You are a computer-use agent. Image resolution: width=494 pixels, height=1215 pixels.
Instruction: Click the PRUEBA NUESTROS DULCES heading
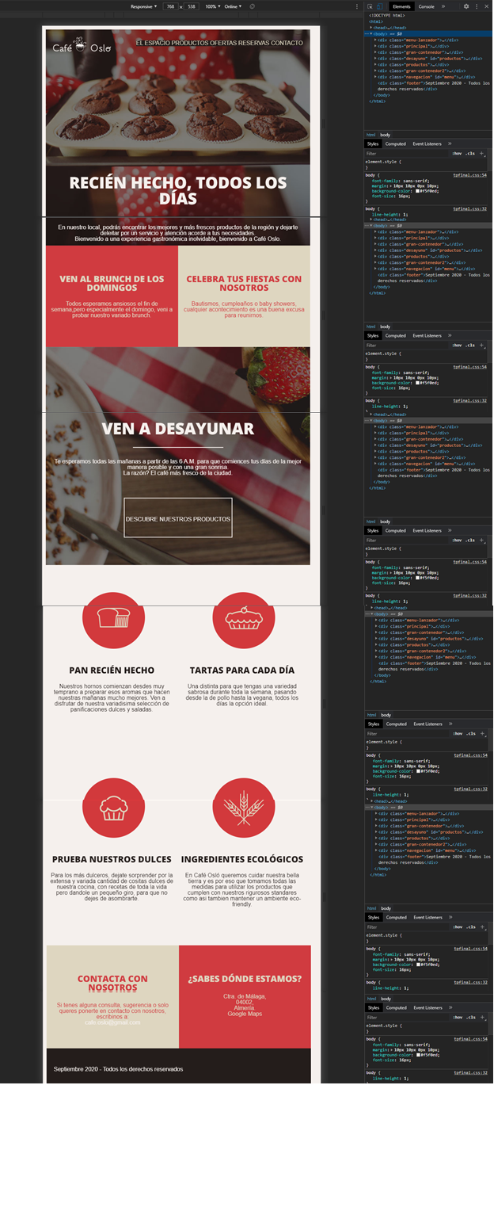click(x=112, y=859)
